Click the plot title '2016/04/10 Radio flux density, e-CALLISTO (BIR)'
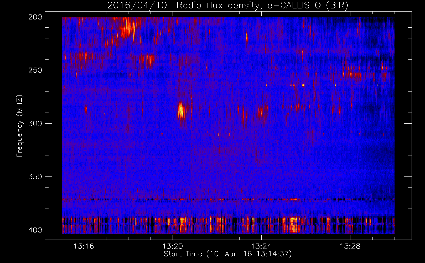Viewport: 425px width, 263px height. (x=228, y=6)
